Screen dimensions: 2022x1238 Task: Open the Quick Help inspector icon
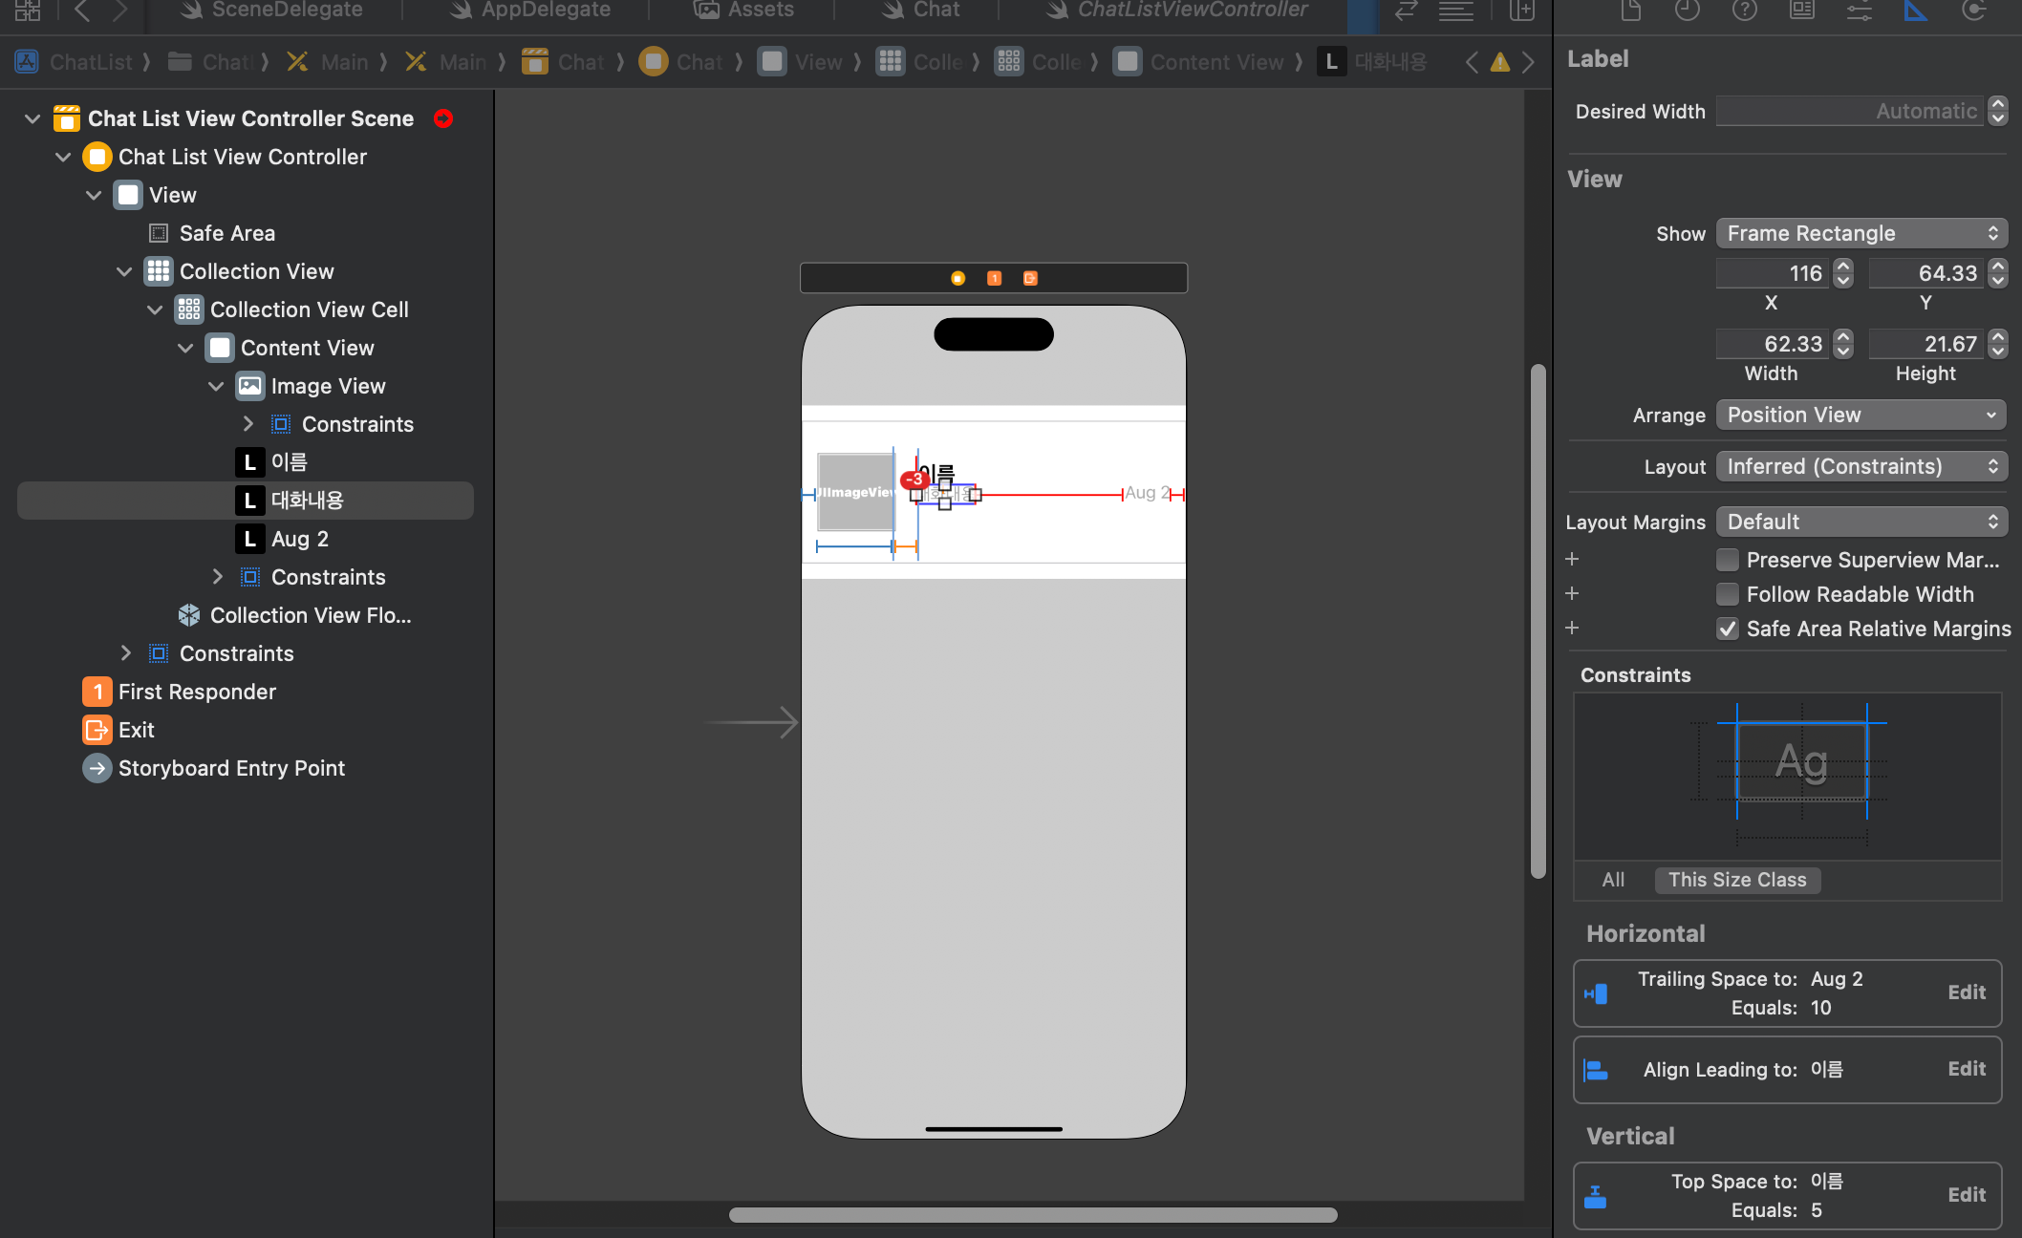coord(1745,11)
